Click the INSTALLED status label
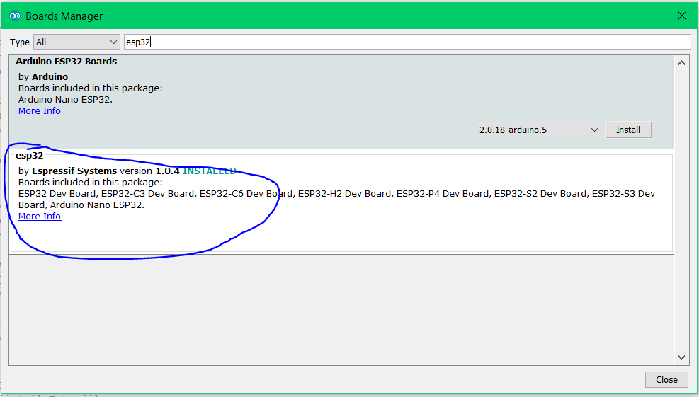 click(x=209, y=171)
